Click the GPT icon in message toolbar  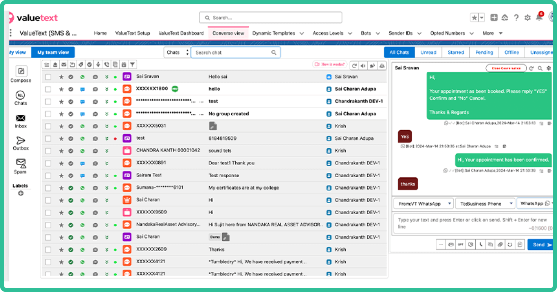[x=460, y=244]
